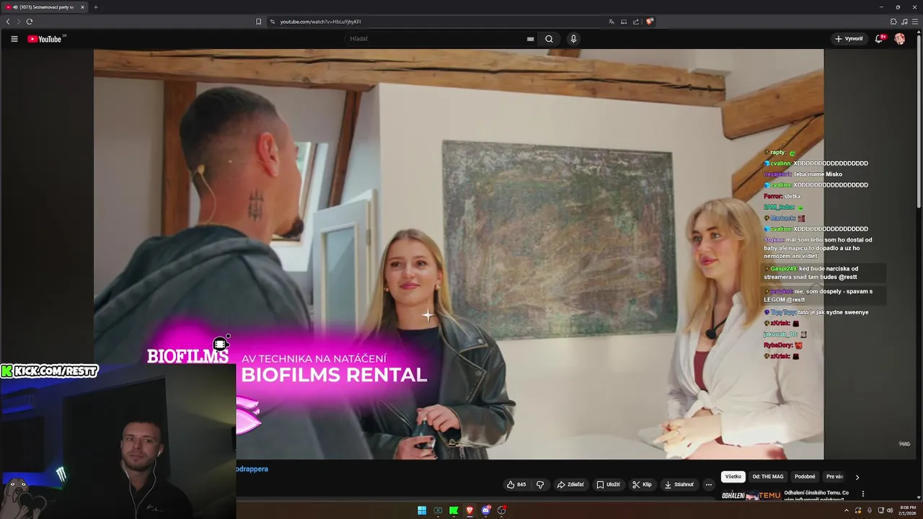Click the Stiahnuť download button
This screenshot has height=519, width=923.
[x=679, y=484]
